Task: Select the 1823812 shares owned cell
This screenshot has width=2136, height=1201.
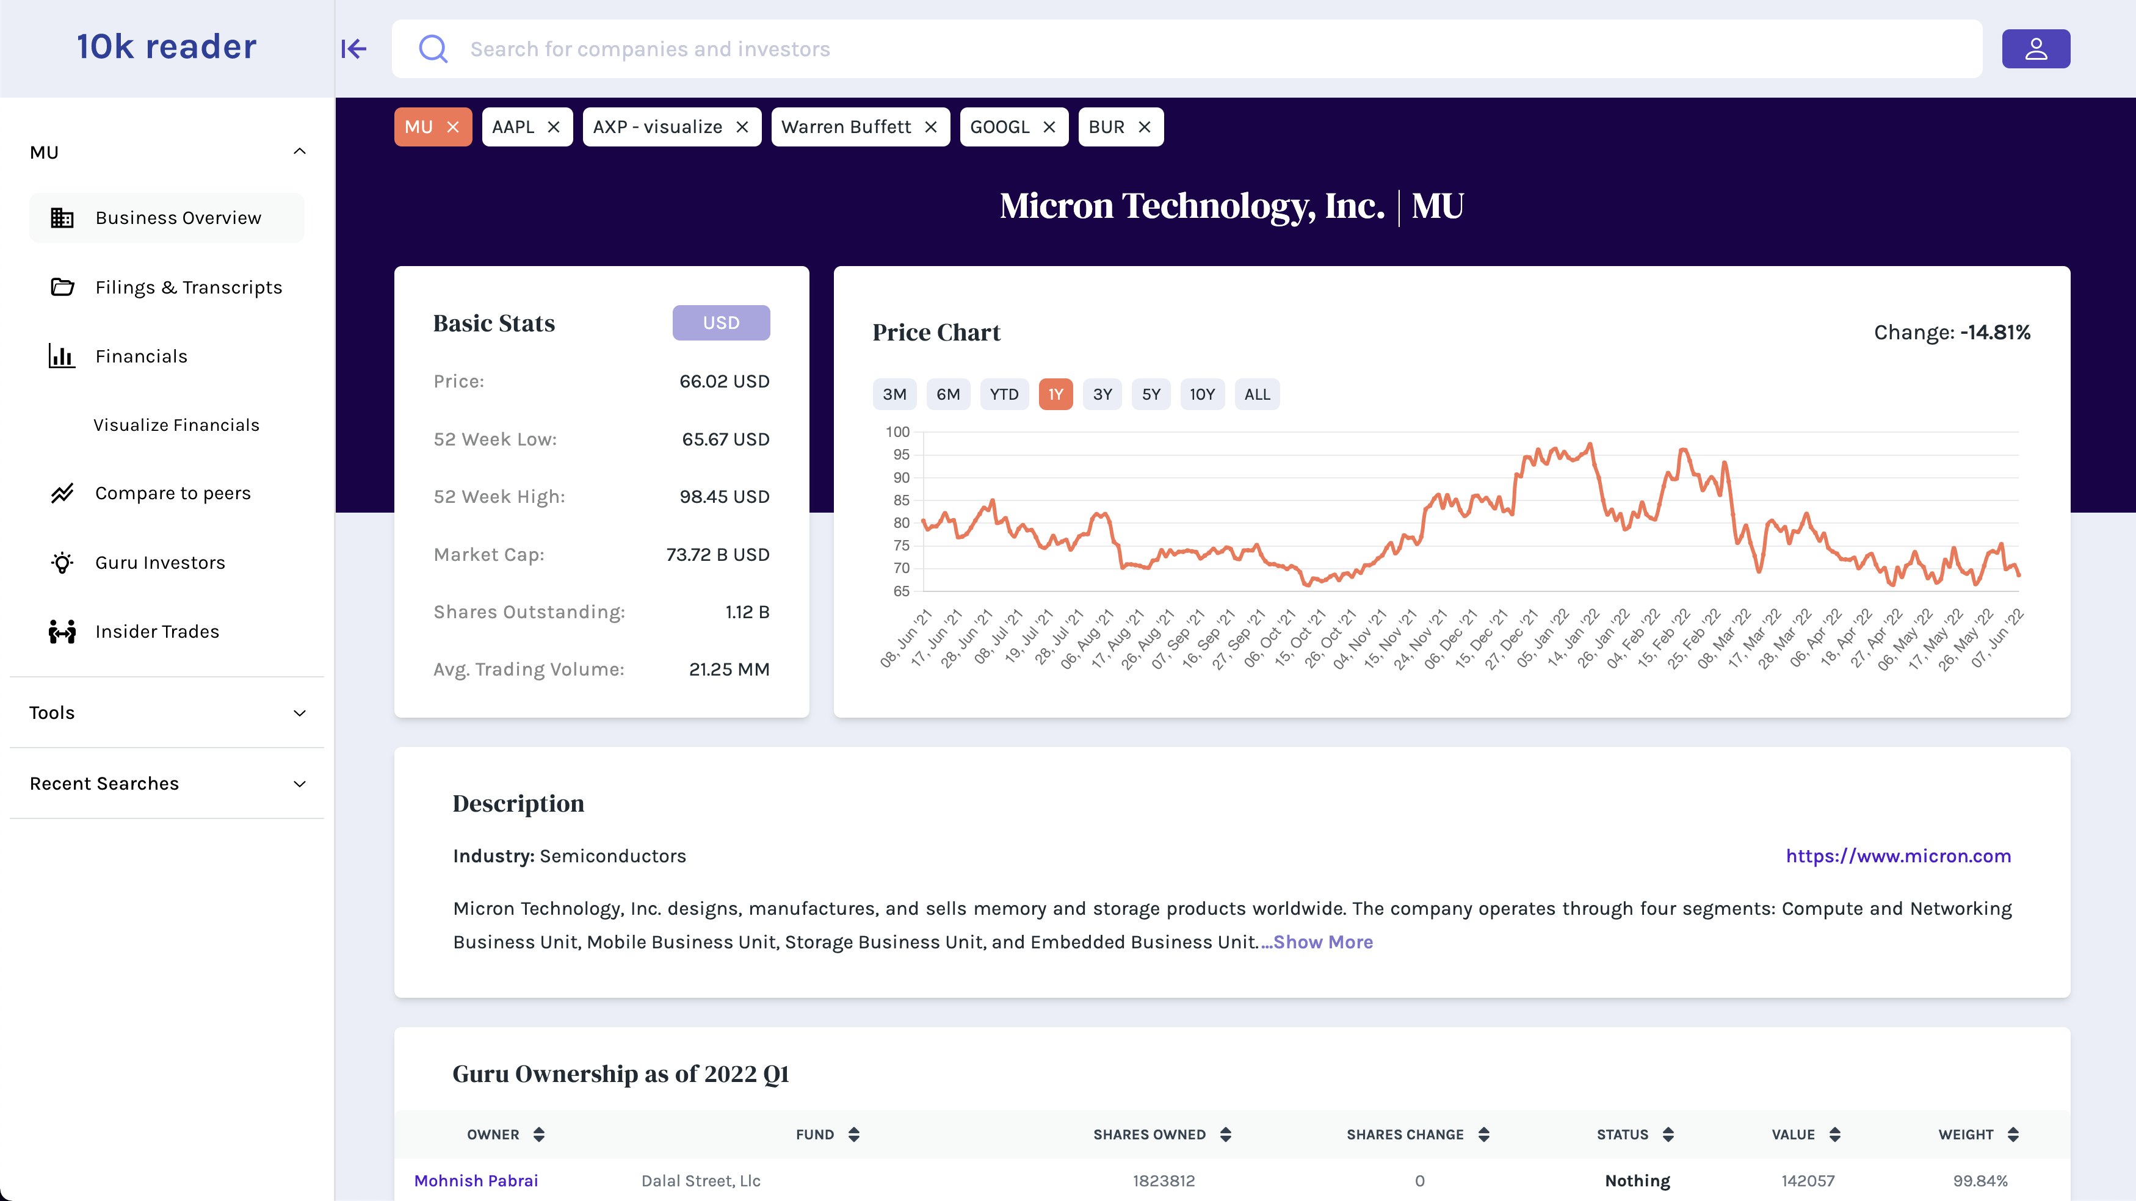Action: point(1164,1181)
